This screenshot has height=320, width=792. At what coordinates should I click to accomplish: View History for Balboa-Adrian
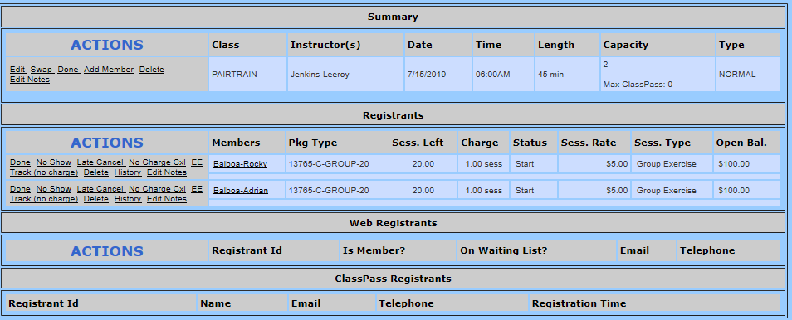128,199
